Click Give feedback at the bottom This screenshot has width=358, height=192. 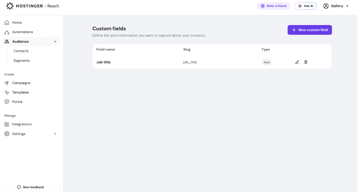tap(30, 187)
